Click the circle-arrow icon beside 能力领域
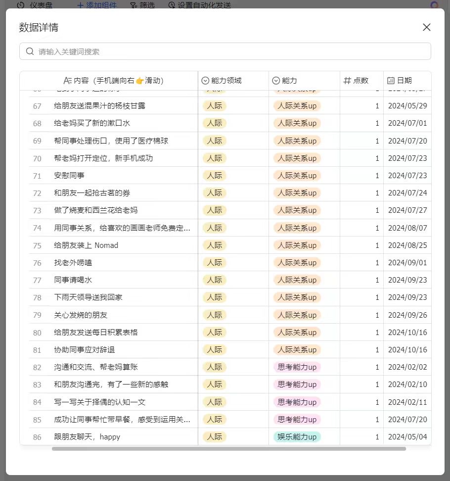 [x=205, y=81]
